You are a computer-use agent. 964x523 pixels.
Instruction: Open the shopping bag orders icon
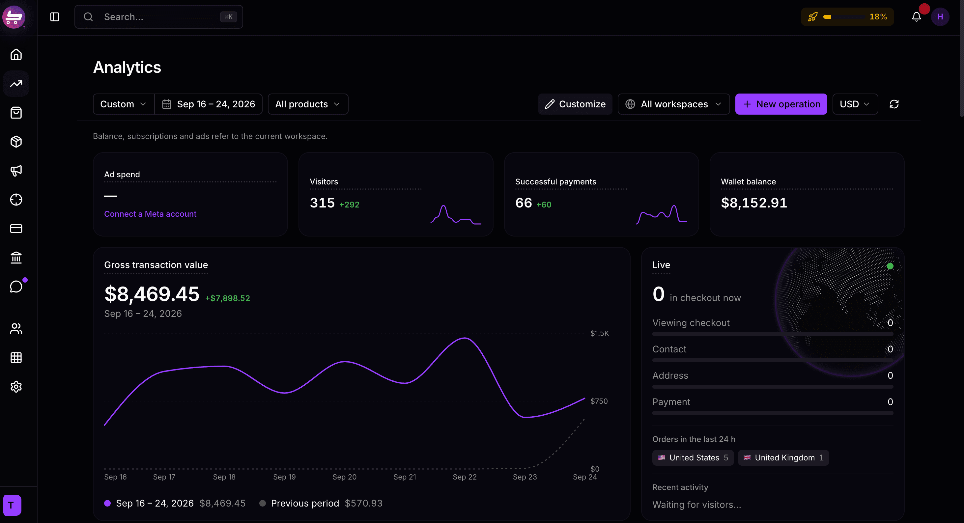16,113
